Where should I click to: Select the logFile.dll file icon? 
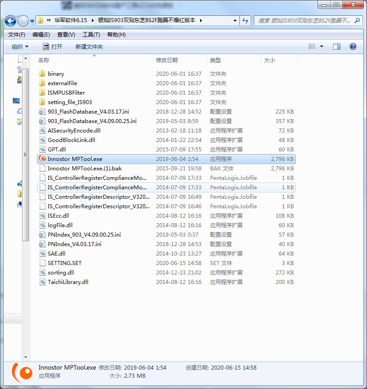[42, 225]
